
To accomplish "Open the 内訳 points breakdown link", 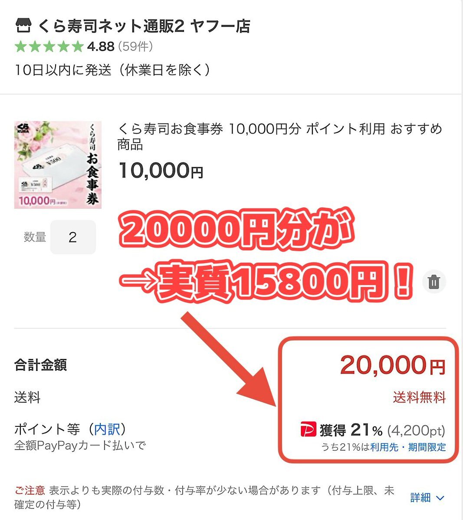I will (107, 429).
